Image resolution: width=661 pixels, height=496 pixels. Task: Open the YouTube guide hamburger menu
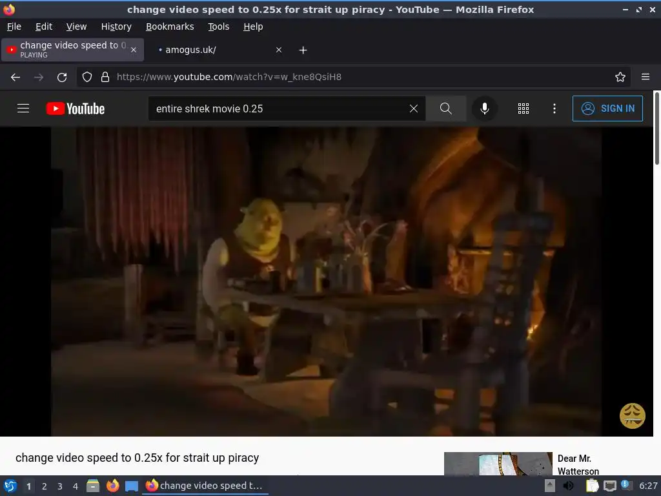coord(23,108)
